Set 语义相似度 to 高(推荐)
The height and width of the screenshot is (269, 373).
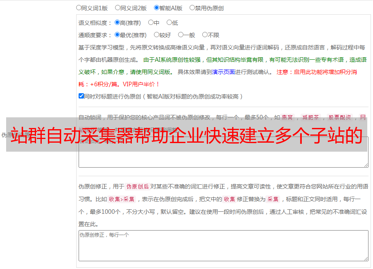[117, 22]
